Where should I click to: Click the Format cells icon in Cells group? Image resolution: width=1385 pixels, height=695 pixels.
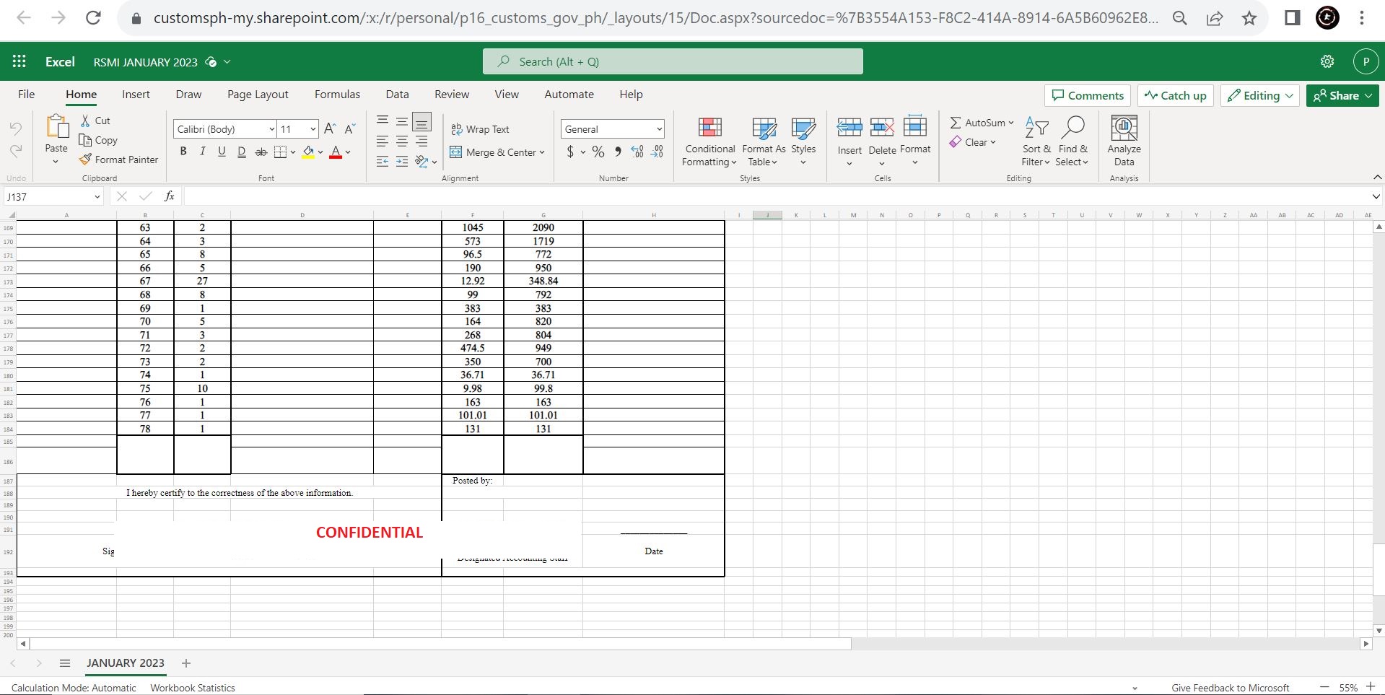(x=915, y=126)
